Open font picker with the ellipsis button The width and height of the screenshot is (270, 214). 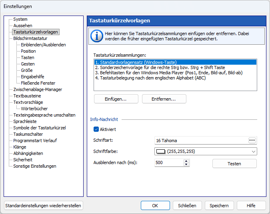(252, 140)
